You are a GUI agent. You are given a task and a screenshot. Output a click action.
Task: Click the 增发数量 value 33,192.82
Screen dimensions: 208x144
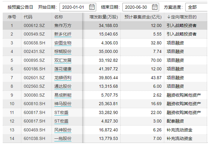click(x=108, y=60)
